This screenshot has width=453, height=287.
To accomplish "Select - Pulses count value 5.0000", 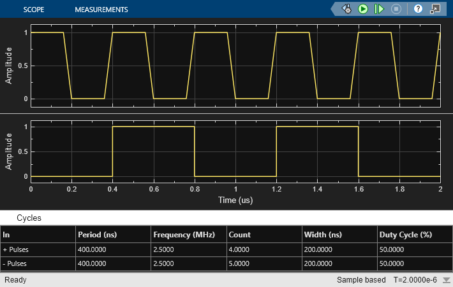I will [239, 263].
